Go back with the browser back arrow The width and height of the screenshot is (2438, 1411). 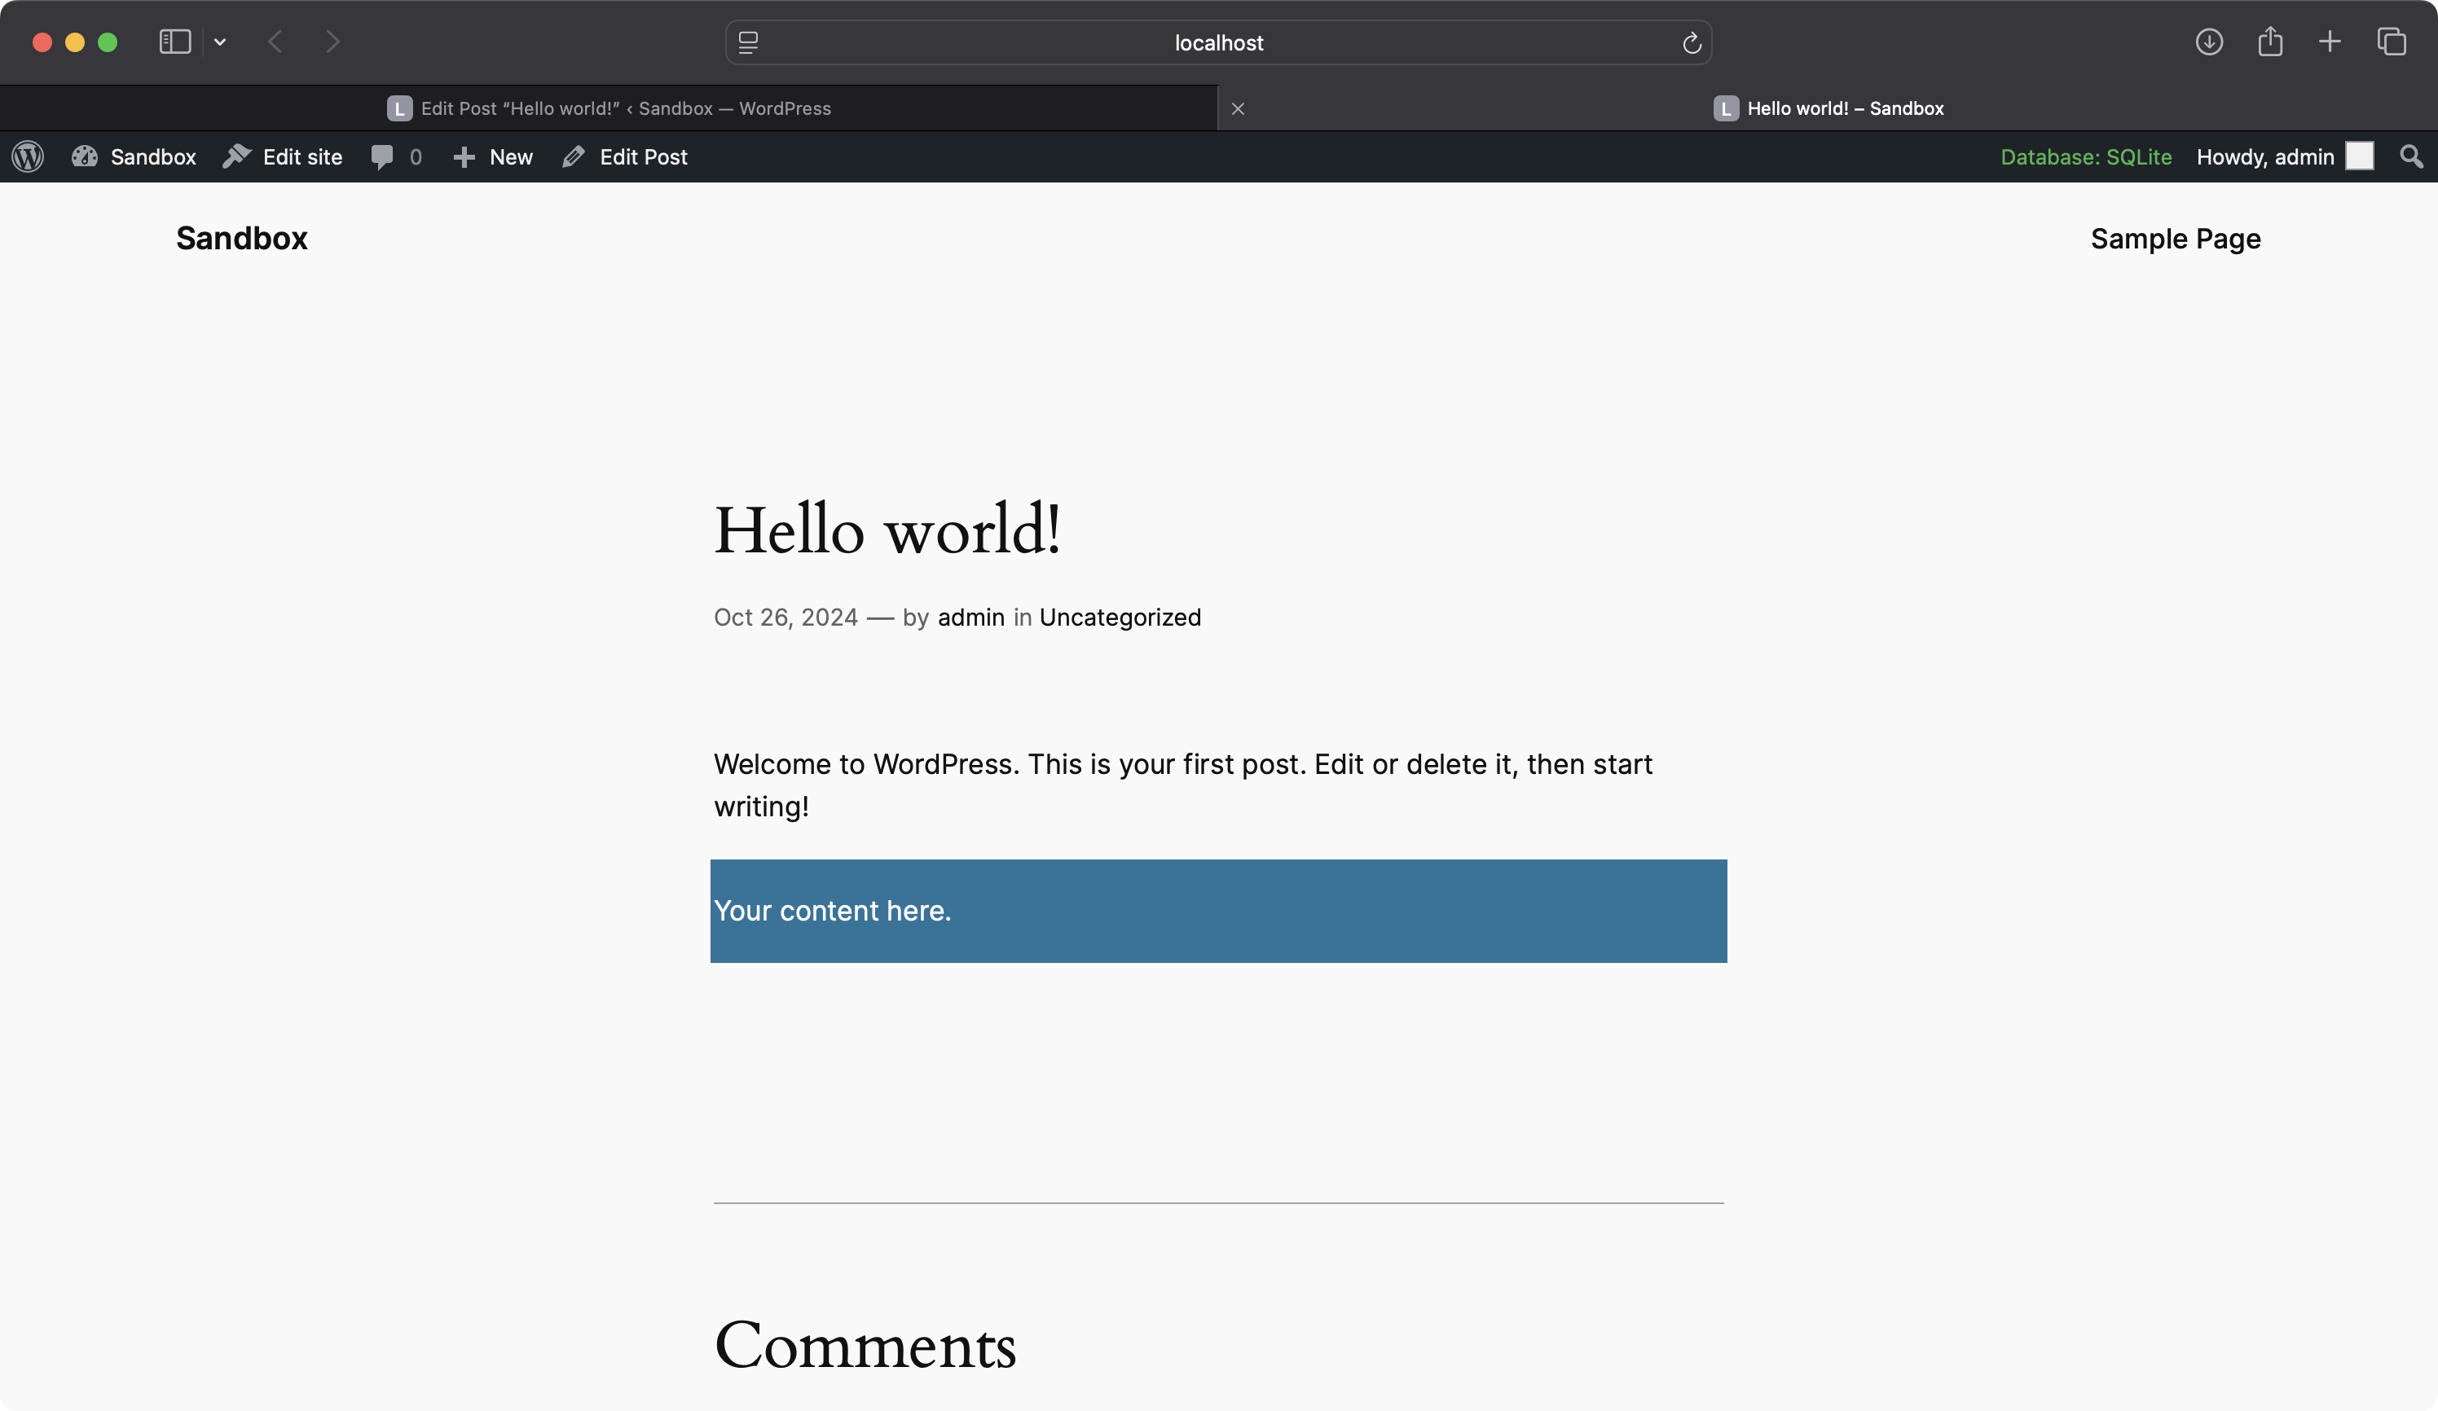coord(275,42)
